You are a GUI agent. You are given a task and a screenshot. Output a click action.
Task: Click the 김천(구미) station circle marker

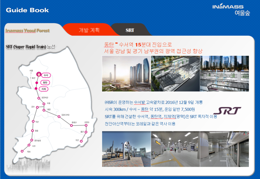[x=59, y=117]
